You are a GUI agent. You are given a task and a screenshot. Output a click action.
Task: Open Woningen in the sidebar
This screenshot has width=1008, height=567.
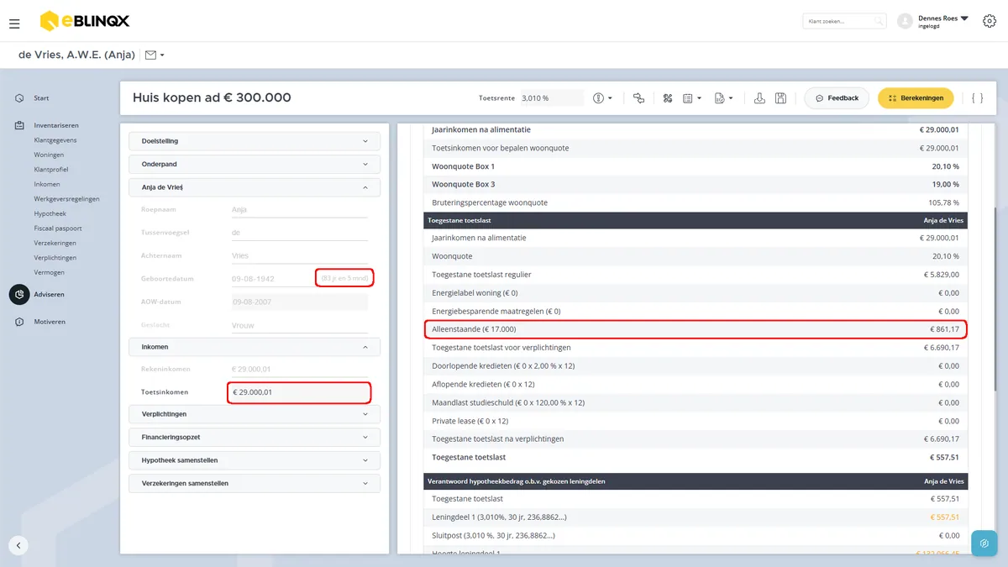point(49,155)
